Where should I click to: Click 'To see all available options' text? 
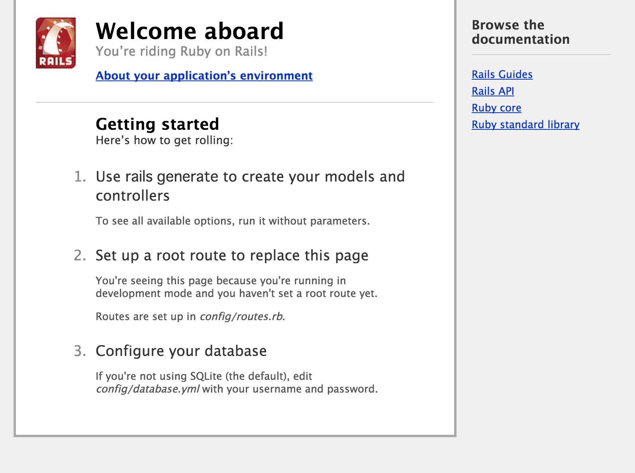[233, 221]
